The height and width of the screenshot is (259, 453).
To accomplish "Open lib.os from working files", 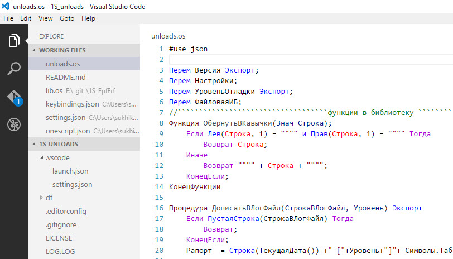I will point(84,91).
